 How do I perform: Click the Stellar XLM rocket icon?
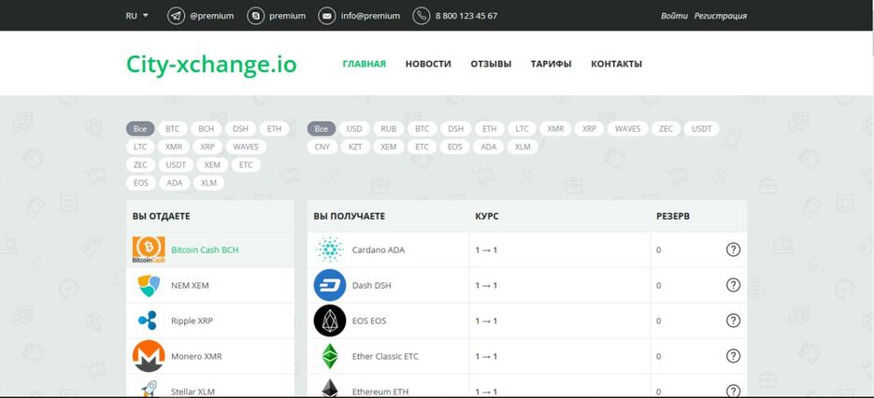pos(149,389)
